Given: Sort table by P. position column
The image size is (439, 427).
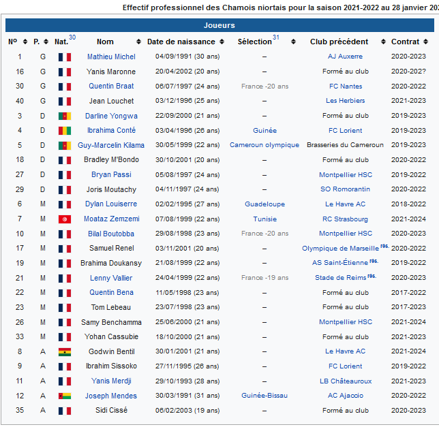Looking at the screenshot, I should tap(46, 42).
